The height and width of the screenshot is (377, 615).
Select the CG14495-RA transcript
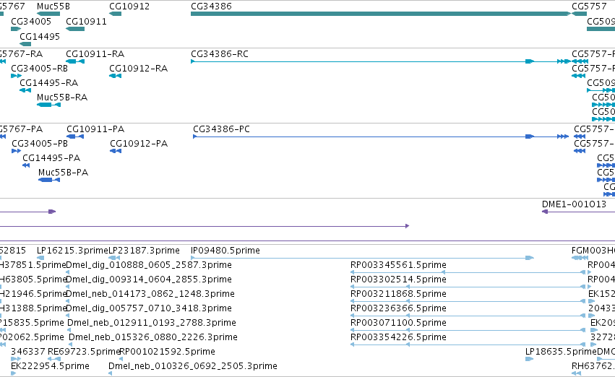[25, 90]
